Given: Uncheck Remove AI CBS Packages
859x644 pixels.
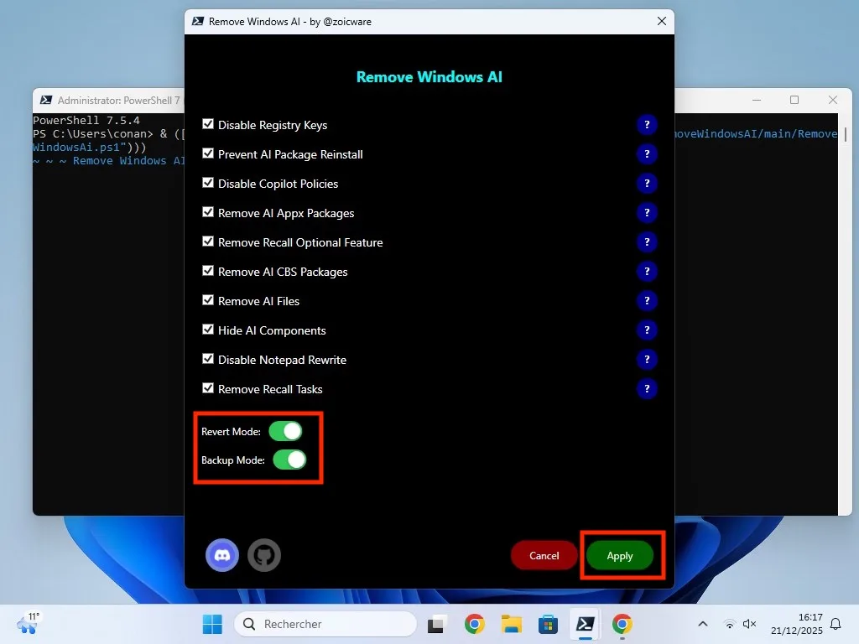Looking at the screenshot, I should pyautogui.click(x=208, y=271).
